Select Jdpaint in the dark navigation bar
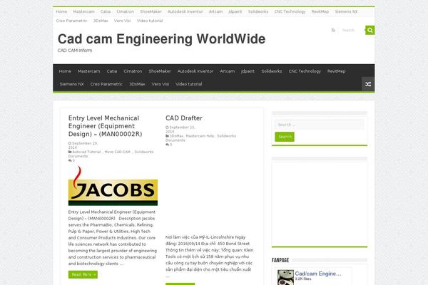The image size is (428, 285). [x=248, y=71]
